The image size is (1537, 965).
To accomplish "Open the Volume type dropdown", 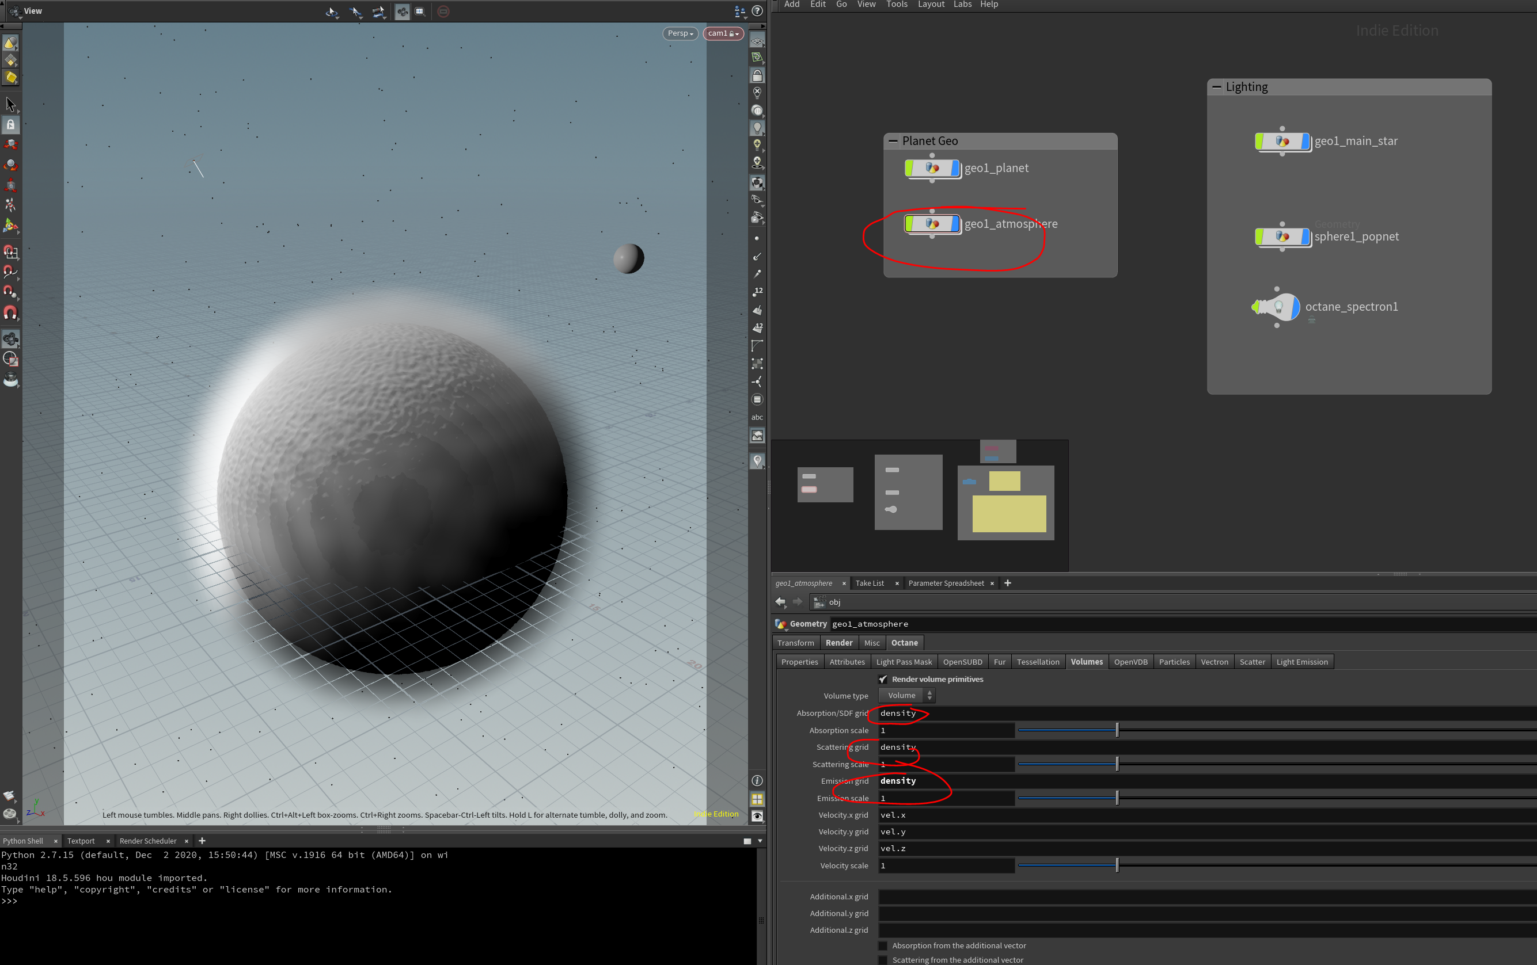I will (907, 696).
